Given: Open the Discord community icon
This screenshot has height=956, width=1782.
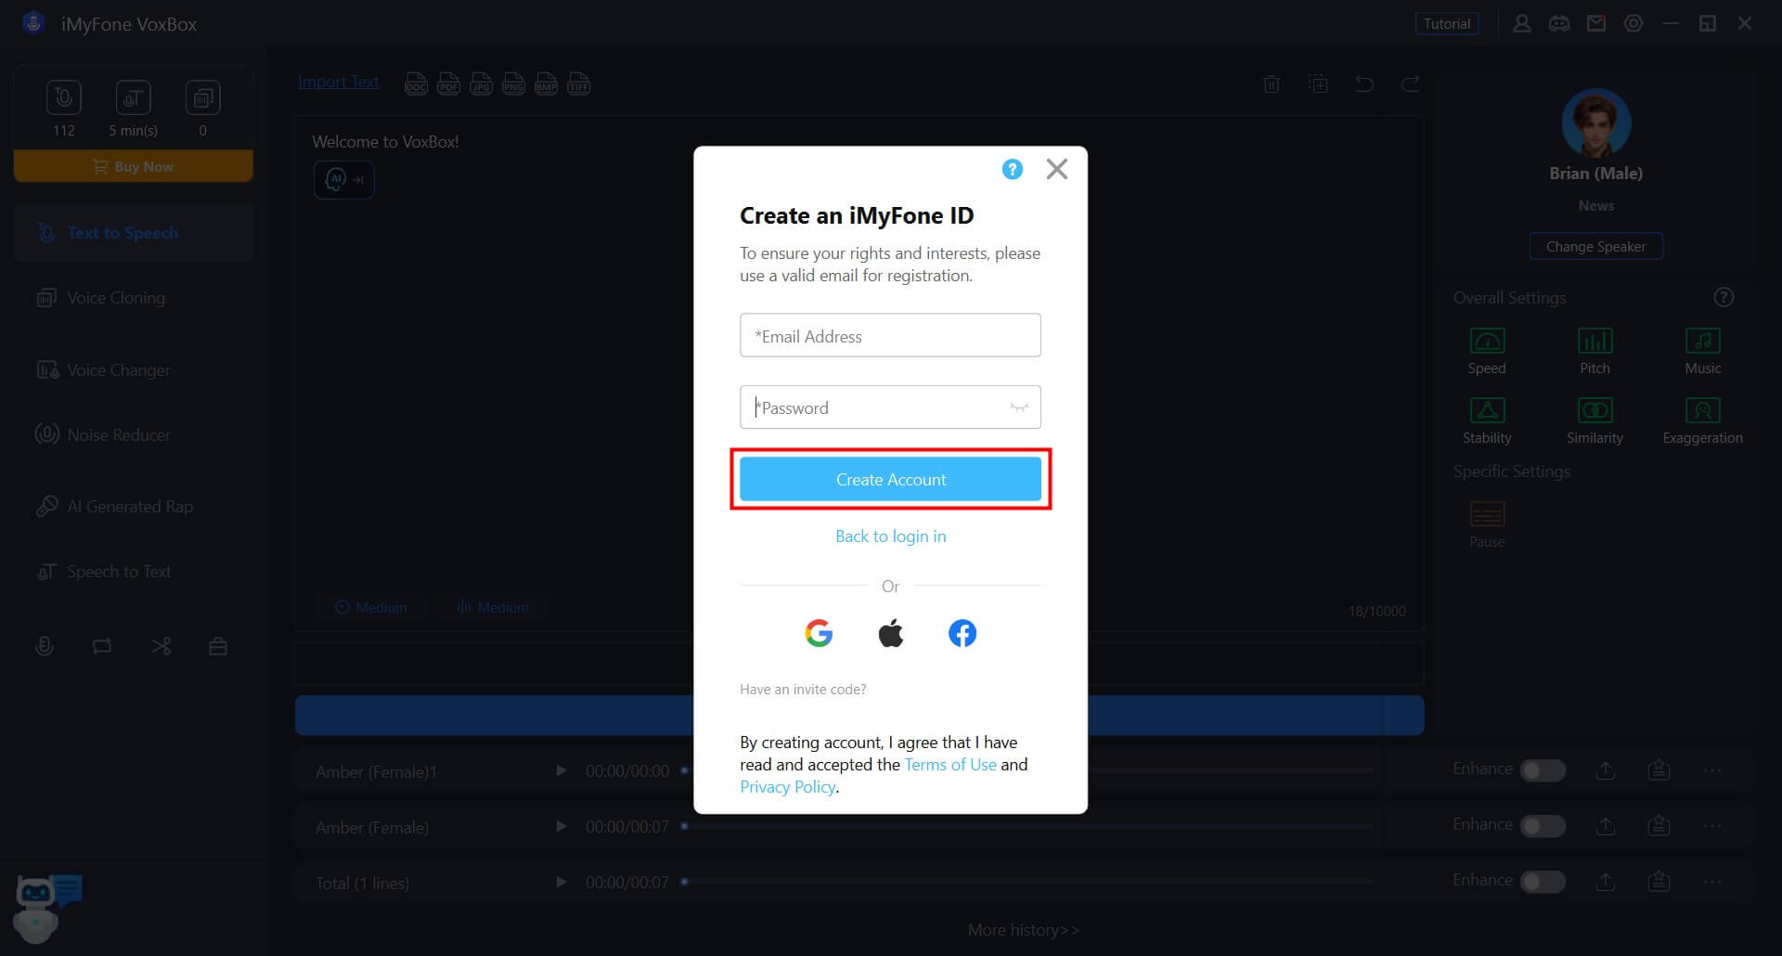Looking at the screenshot, I should click(1559, 23).
